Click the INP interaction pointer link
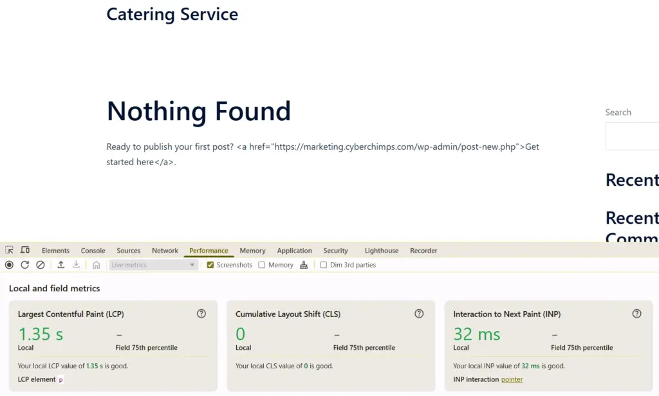This screenshot has height=396, width=659. click(512, 379)
